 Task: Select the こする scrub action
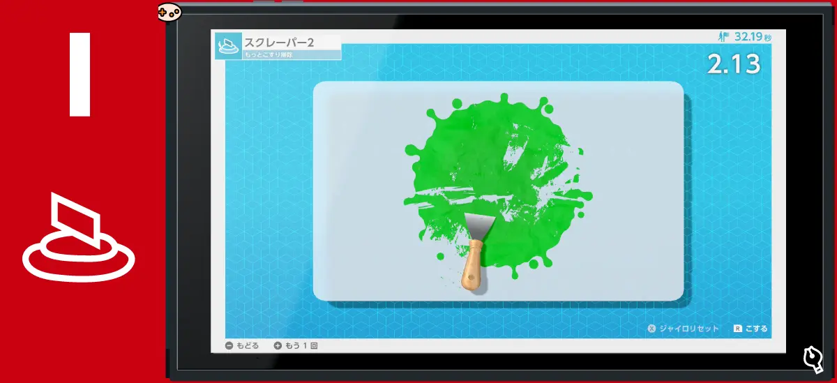755,329
